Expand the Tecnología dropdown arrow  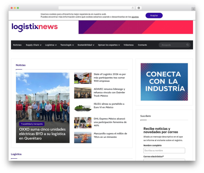coord(73,45)
